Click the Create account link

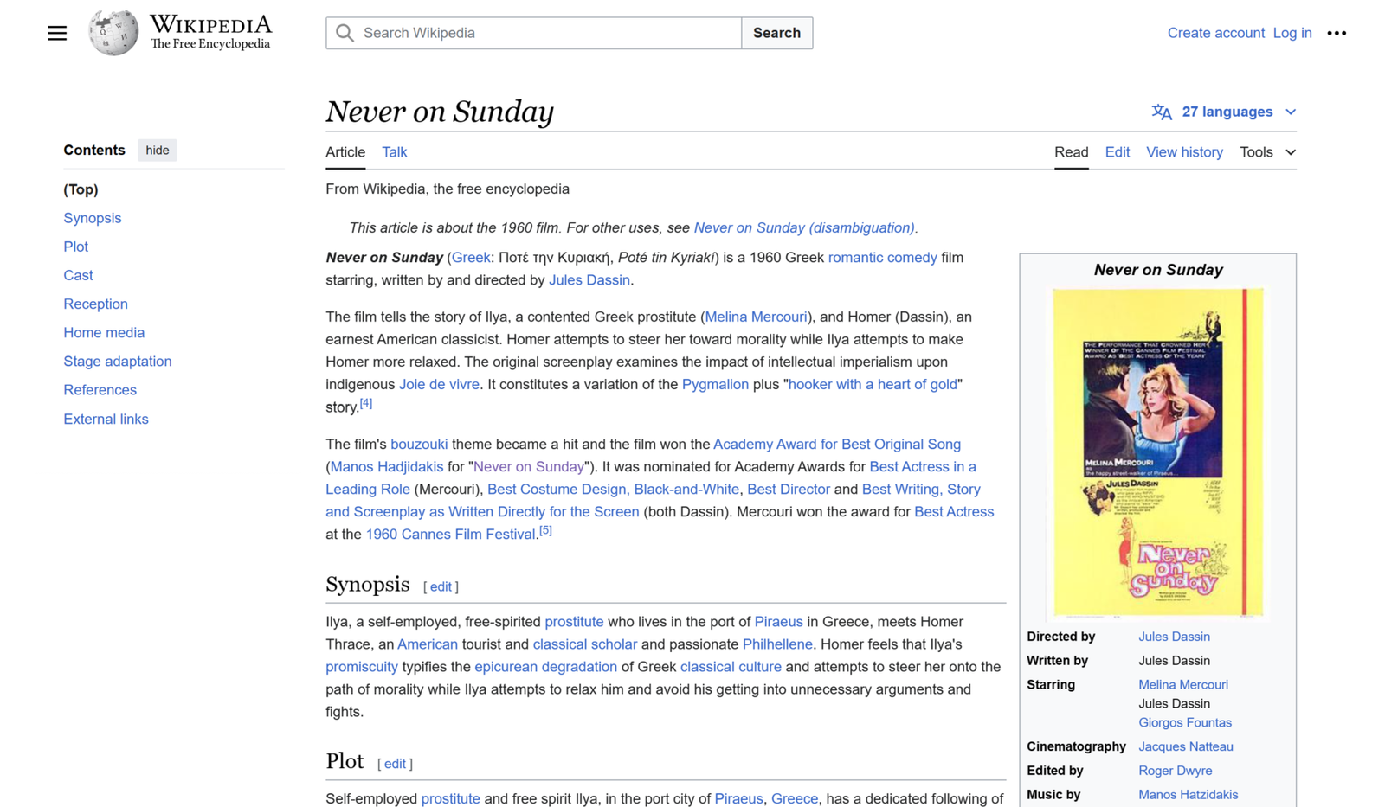[1215, 33]
